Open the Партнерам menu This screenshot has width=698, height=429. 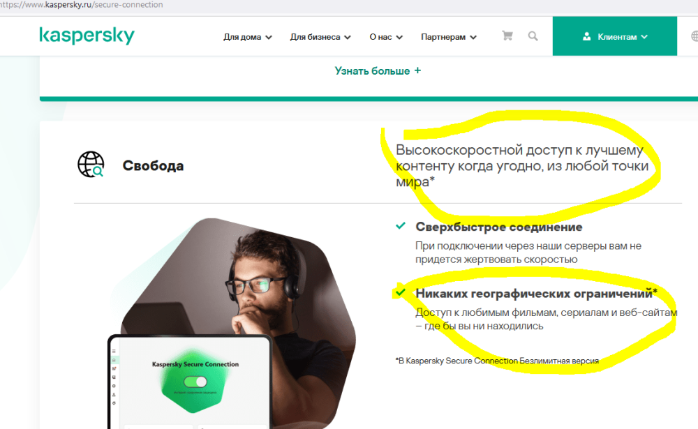point(449,37)
